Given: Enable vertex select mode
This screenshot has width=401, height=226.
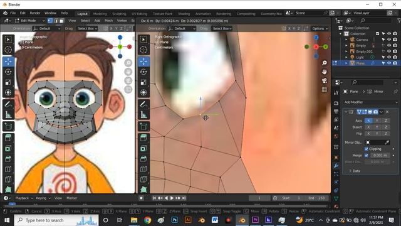Looking at the screenshot, I should (50, 21).
